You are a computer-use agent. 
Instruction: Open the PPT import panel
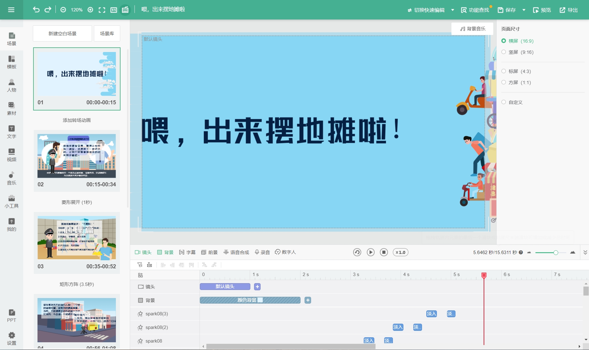tap(11, 316)
